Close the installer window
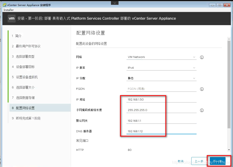Screen dimensions: 233x167 click(x=227, y=5)
